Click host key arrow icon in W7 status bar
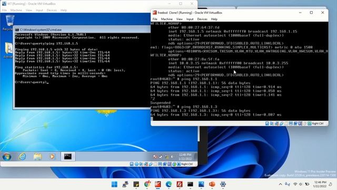 (x=179, y=164)
